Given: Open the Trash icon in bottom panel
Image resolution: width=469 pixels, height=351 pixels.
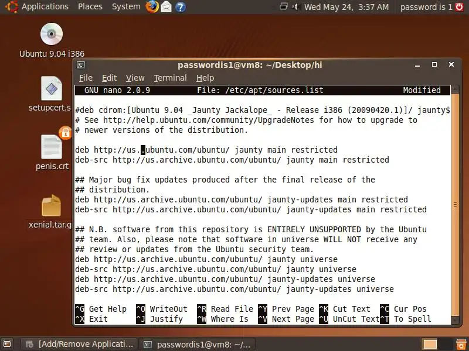Looking at the screenshot, I should coord(461,344).
